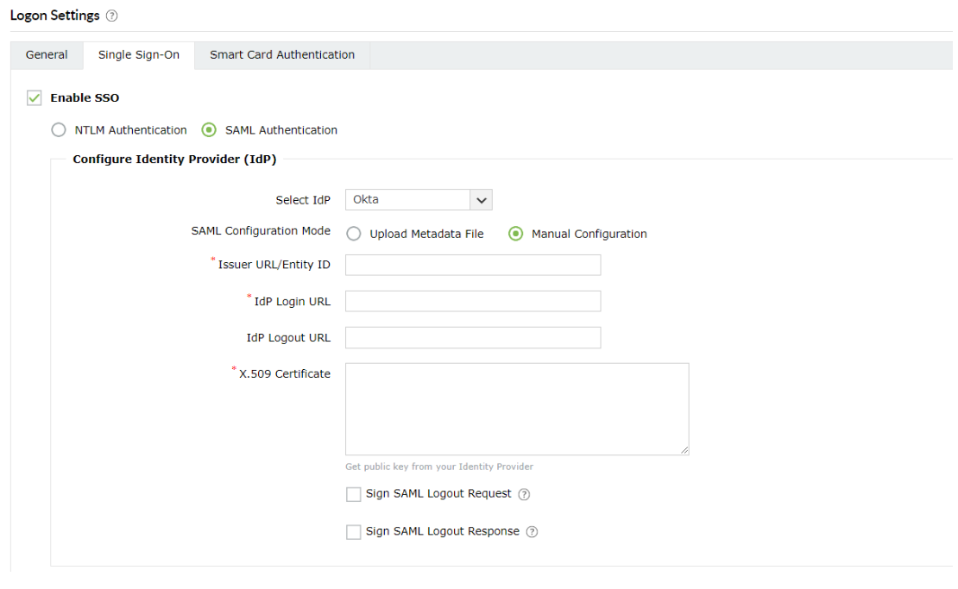Click the Issuer URL/Entity ID field

[473, 265]
